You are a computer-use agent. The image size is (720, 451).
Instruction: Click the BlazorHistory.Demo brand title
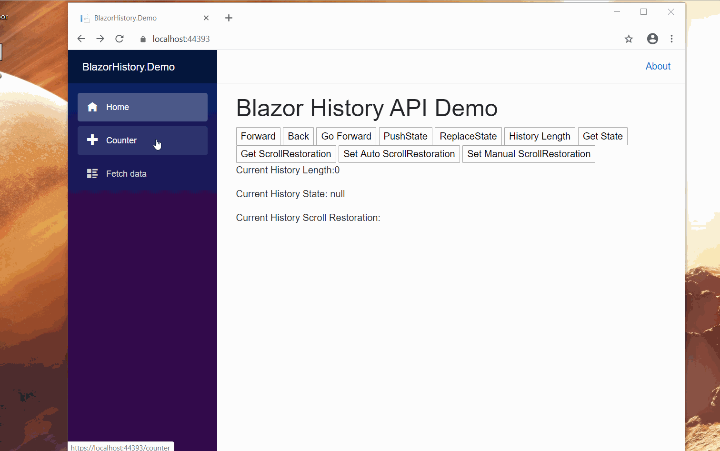point(129,67)
